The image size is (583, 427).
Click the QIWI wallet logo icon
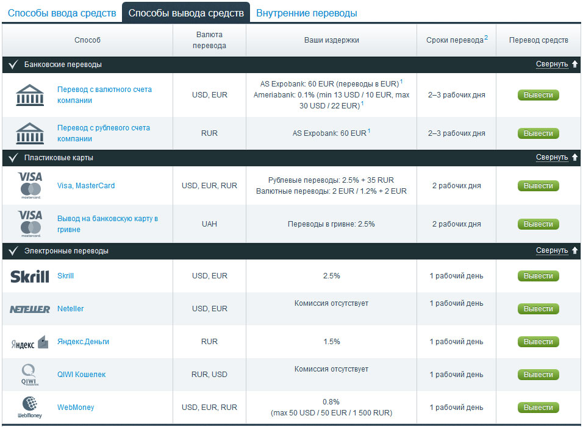point(29,375)
